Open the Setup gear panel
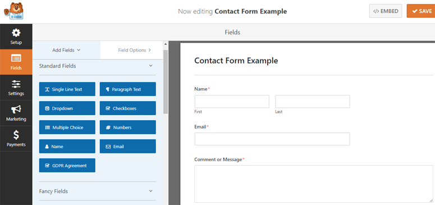Viewport: 435px width, 205px height. click(16, 37)
